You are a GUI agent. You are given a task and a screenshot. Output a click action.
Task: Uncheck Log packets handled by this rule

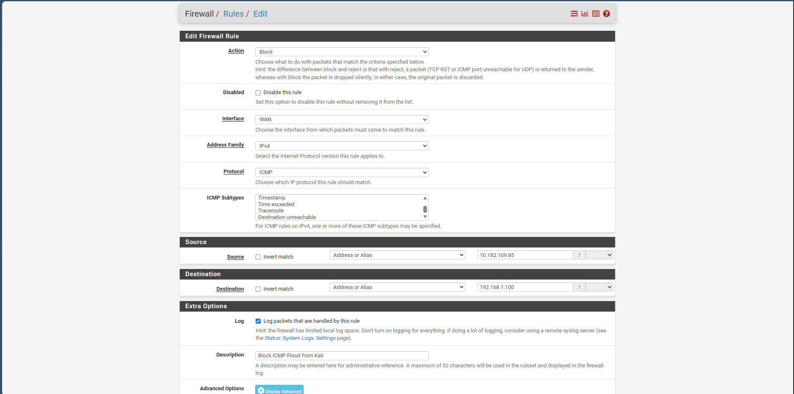258,321
